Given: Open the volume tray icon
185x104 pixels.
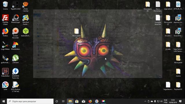Looking at the screenshot, I should [x=162, y=101].
